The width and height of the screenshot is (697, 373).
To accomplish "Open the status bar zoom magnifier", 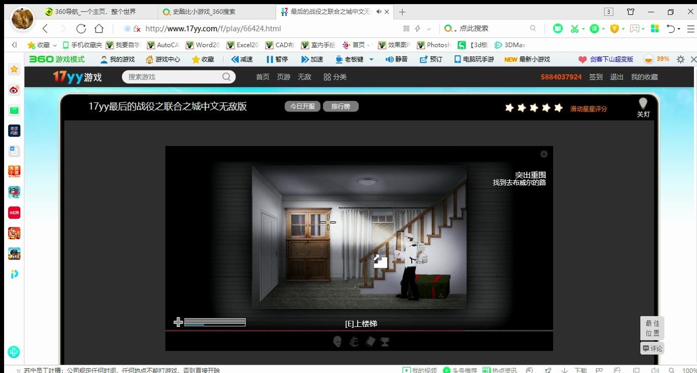I will (x=672, y=370).
